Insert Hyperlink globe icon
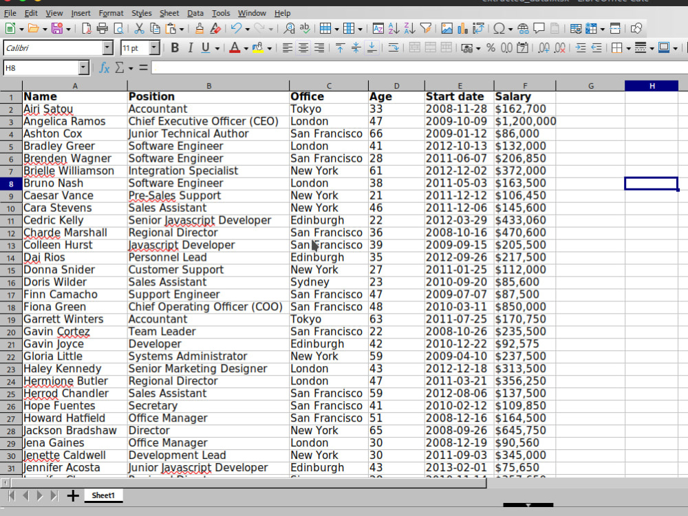Viewport: 688px width, 516px height. pyautogui.click(x=523, y=29)
